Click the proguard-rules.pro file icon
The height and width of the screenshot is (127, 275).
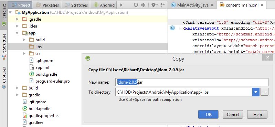pyautogui.click(x=32, y=81)
